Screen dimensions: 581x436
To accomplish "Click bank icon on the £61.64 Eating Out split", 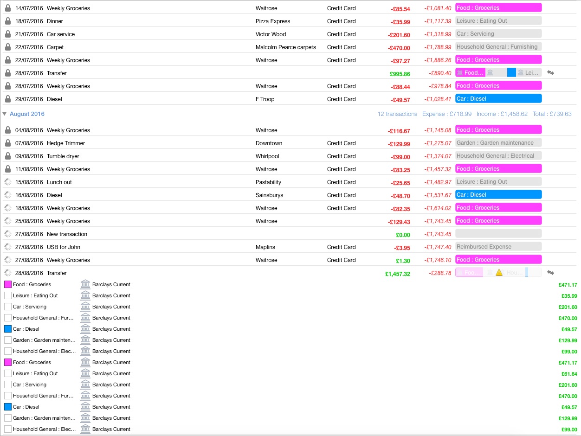I will point(85,373).
